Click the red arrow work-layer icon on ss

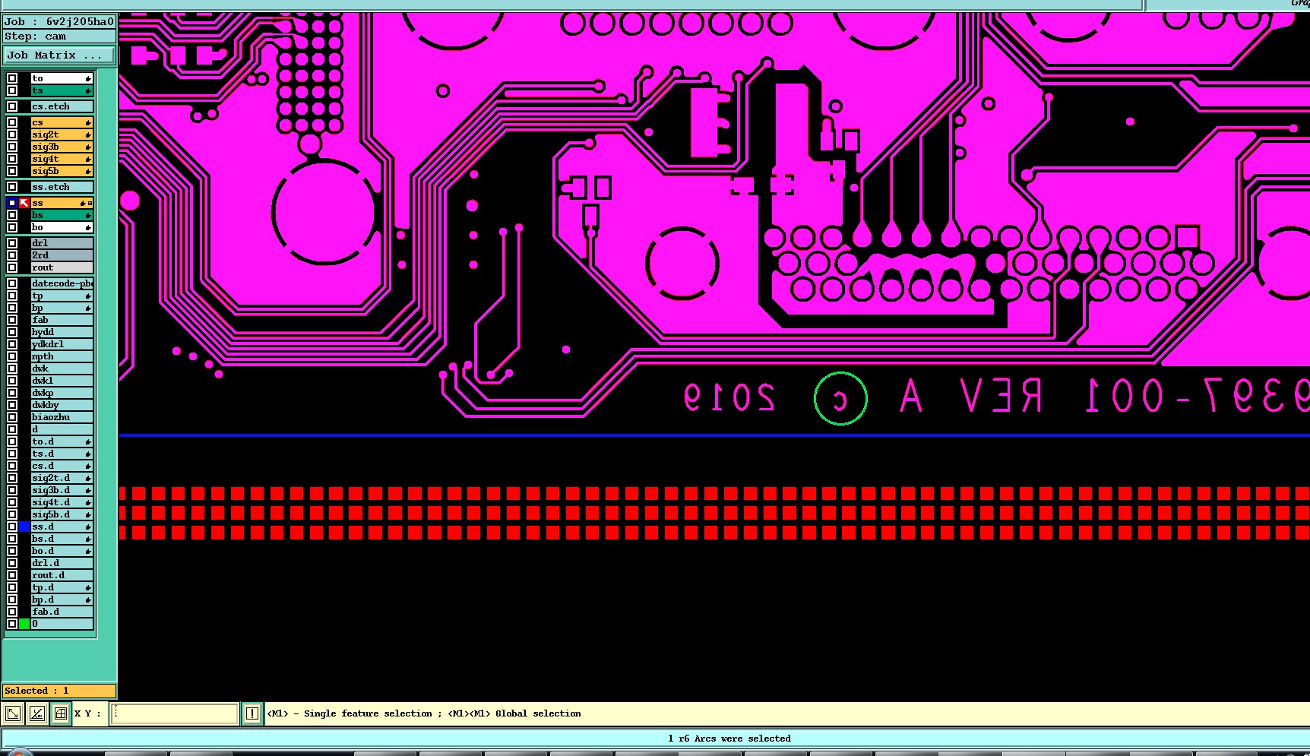point(24,203)
